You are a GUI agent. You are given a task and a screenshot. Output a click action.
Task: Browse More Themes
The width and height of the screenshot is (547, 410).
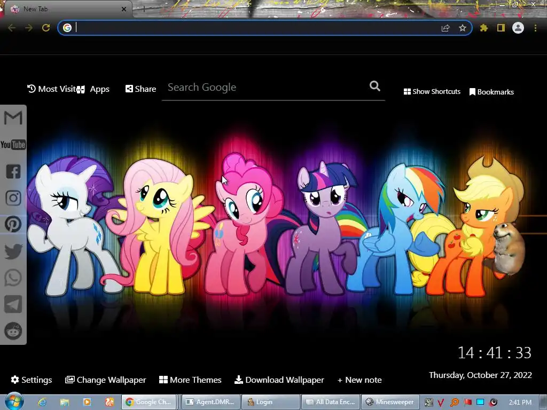coord(190,380)
